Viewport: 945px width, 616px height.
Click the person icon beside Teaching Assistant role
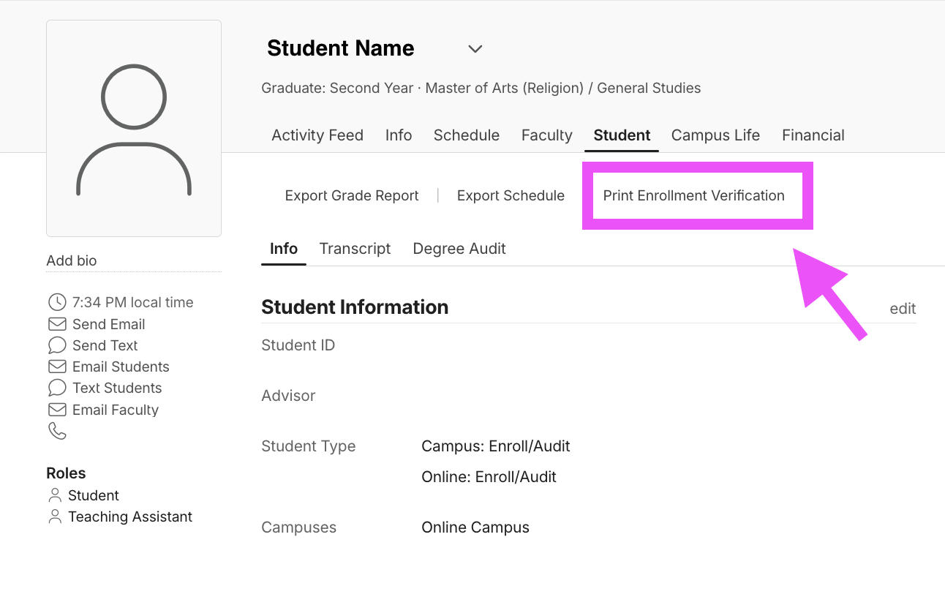point(55,517)
